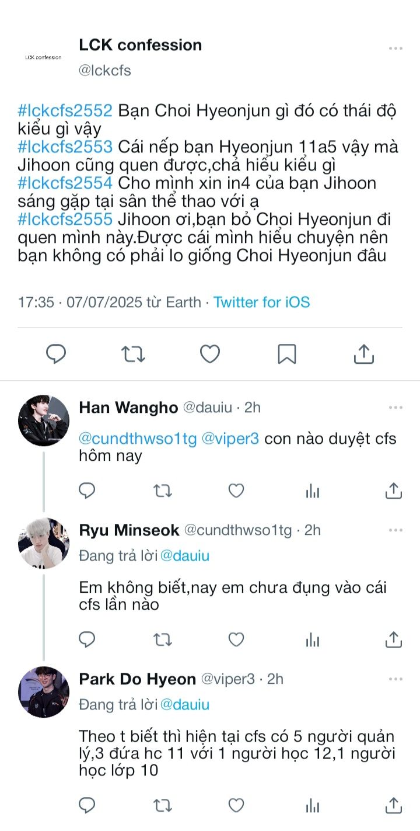
Task: Share the LCK confession main tweet
Action: (364, 354)
